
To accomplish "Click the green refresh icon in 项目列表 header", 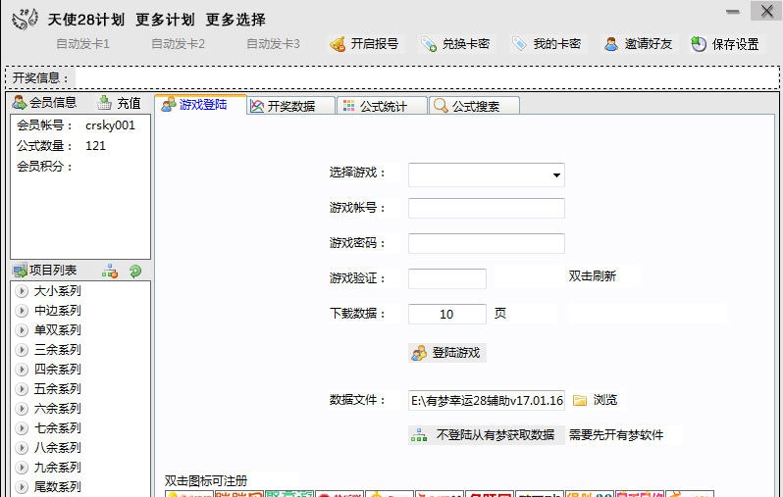I will pyautogui.click(x=135, y=271).
